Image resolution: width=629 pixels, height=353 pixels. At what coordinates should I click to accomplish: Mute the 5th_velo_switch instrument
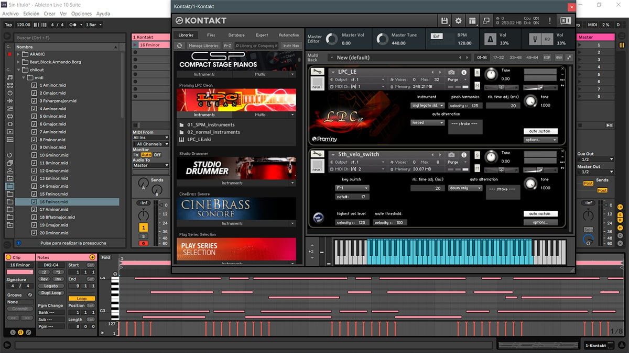tap(477, 168)
